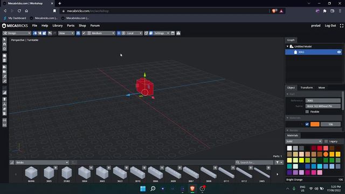Switch to the Transform tab
Screen dimensions: 345x194
307,87
